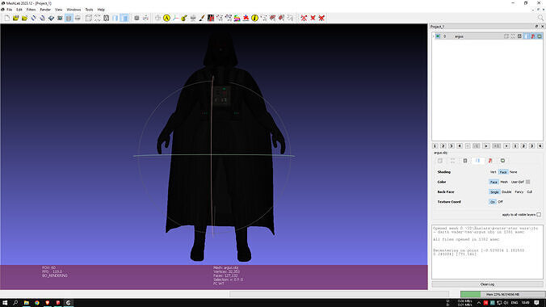Open the Tools menu
The image size is (546, 307).
coord(89,10)
